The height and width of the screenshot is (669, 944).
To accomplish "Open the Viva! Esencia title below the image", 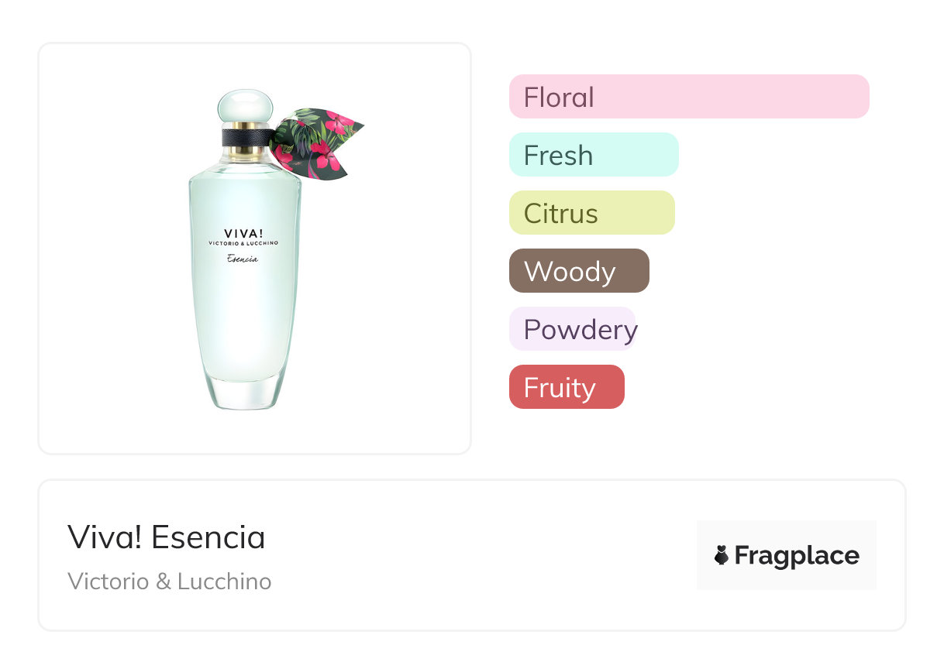I will coord(167,537).
